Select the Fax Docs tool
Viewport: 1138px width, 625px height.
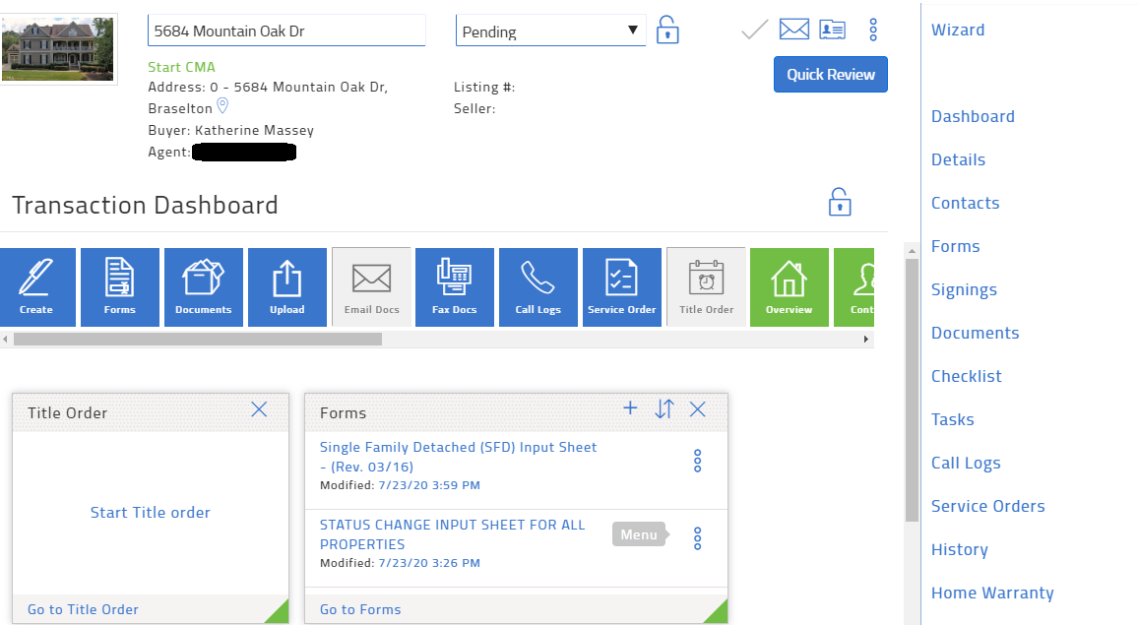[x=454, y=286]
